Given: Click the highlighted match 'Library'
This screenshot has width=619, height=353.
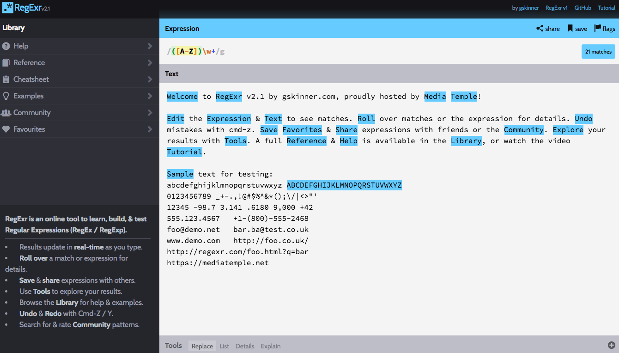Looking at the screenshot, I should (x=467, y=141).
